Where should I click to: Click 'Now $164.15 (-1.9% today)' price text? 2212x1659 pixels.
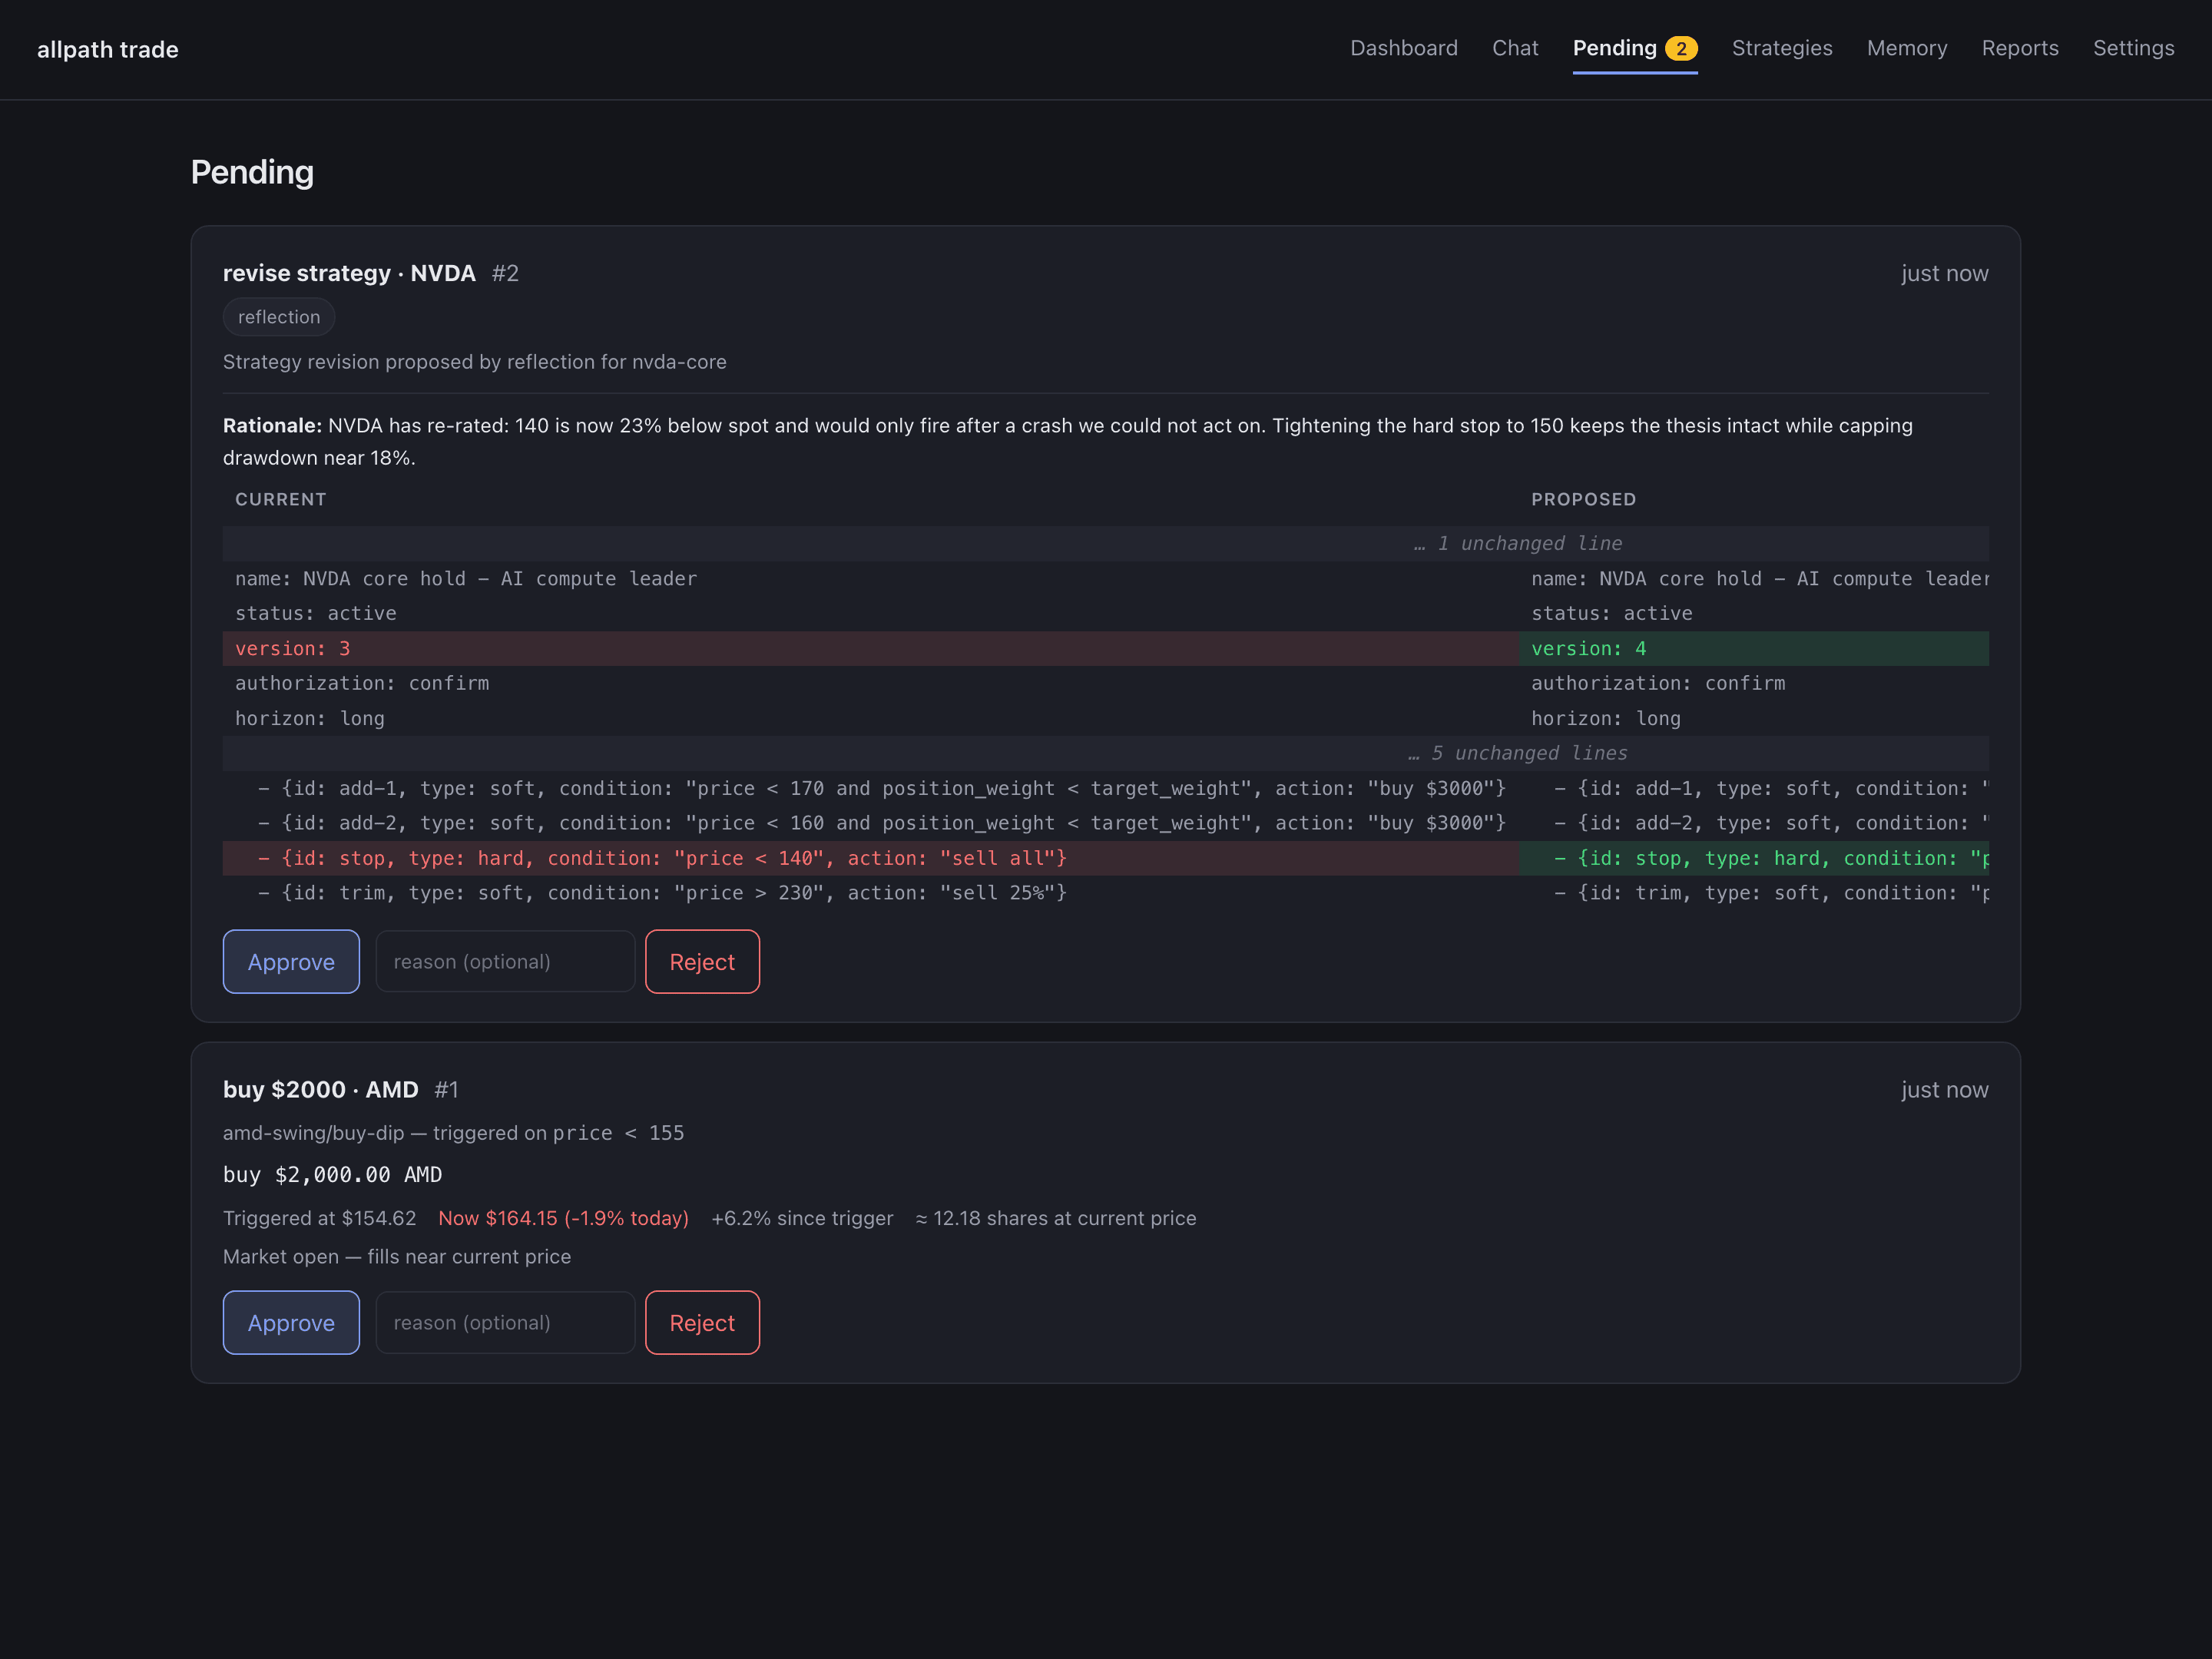click(563, 1218)
